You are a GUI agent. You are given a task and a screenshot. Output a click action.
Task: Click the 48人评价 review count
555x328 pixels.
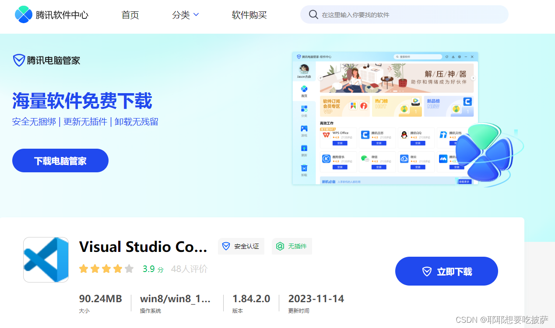pyautogui.click(x=189, y=269)
